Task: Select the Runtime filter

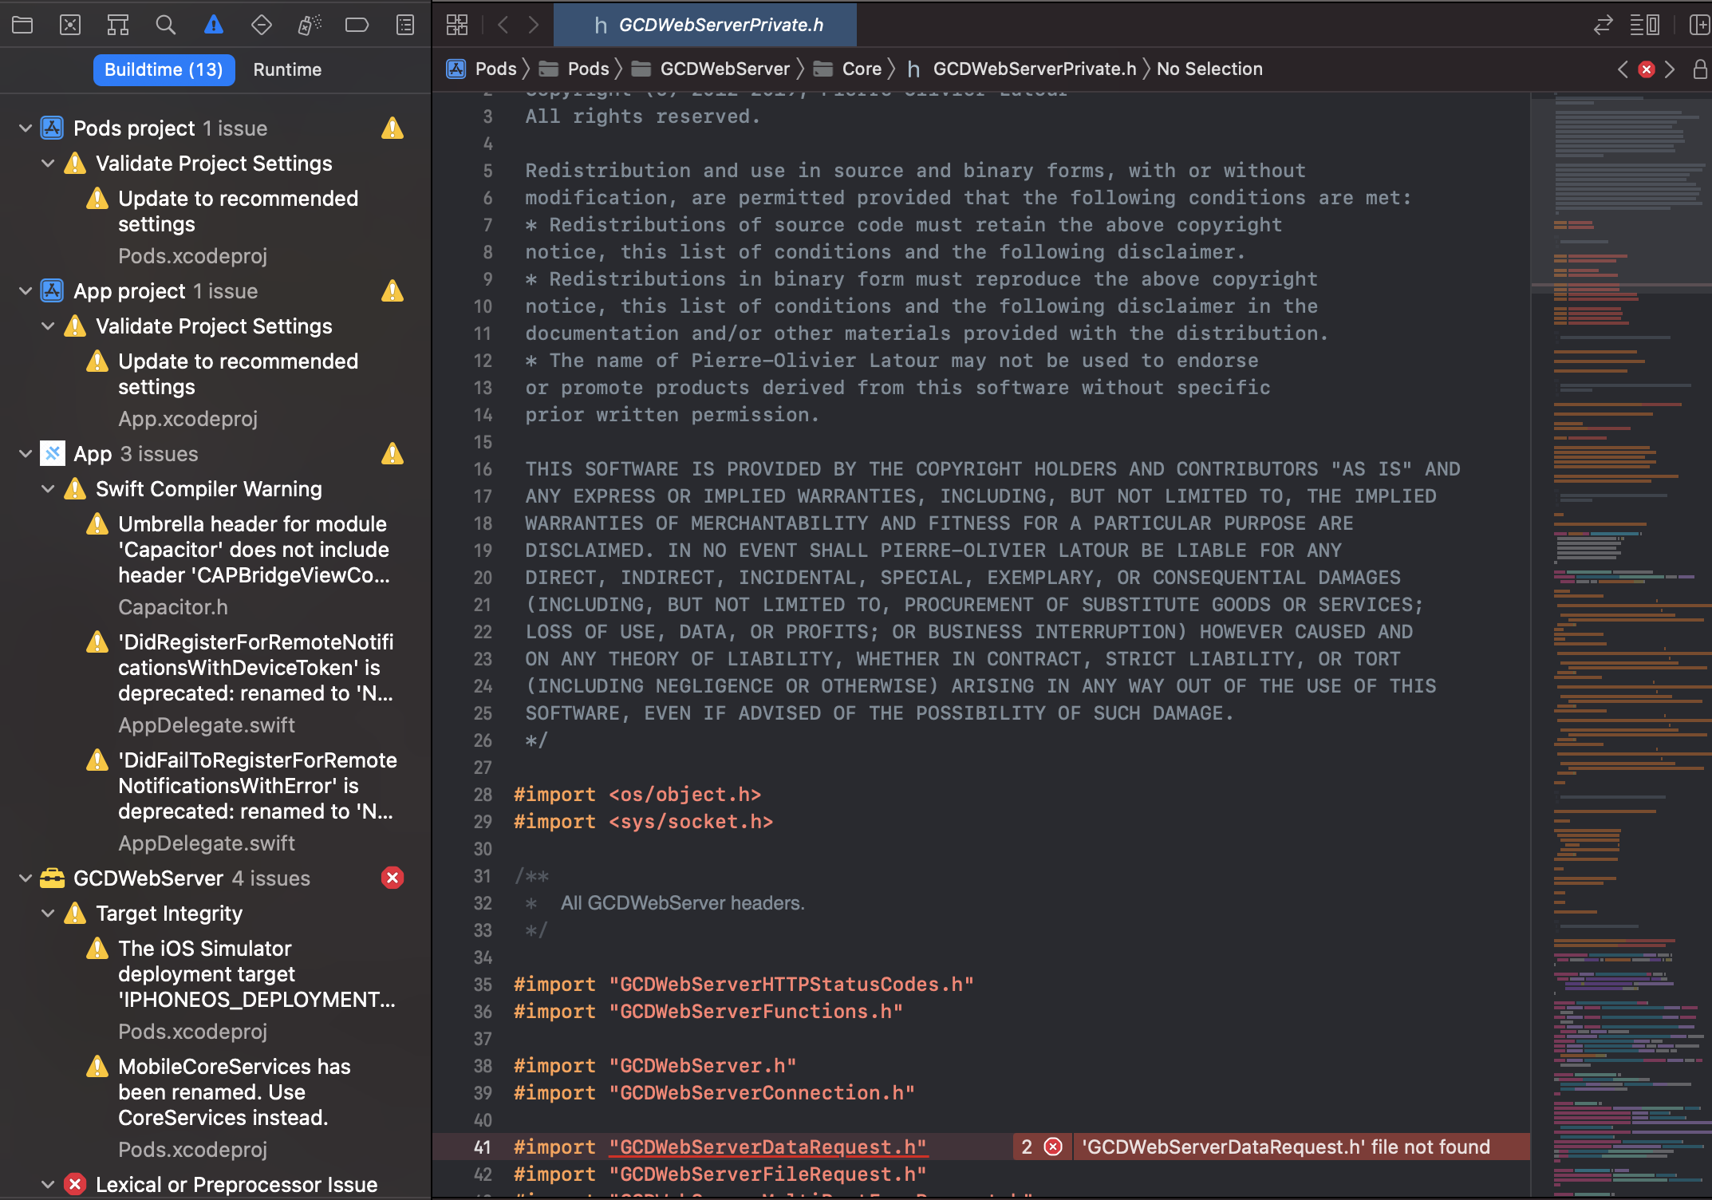Action: coord(287,69)
